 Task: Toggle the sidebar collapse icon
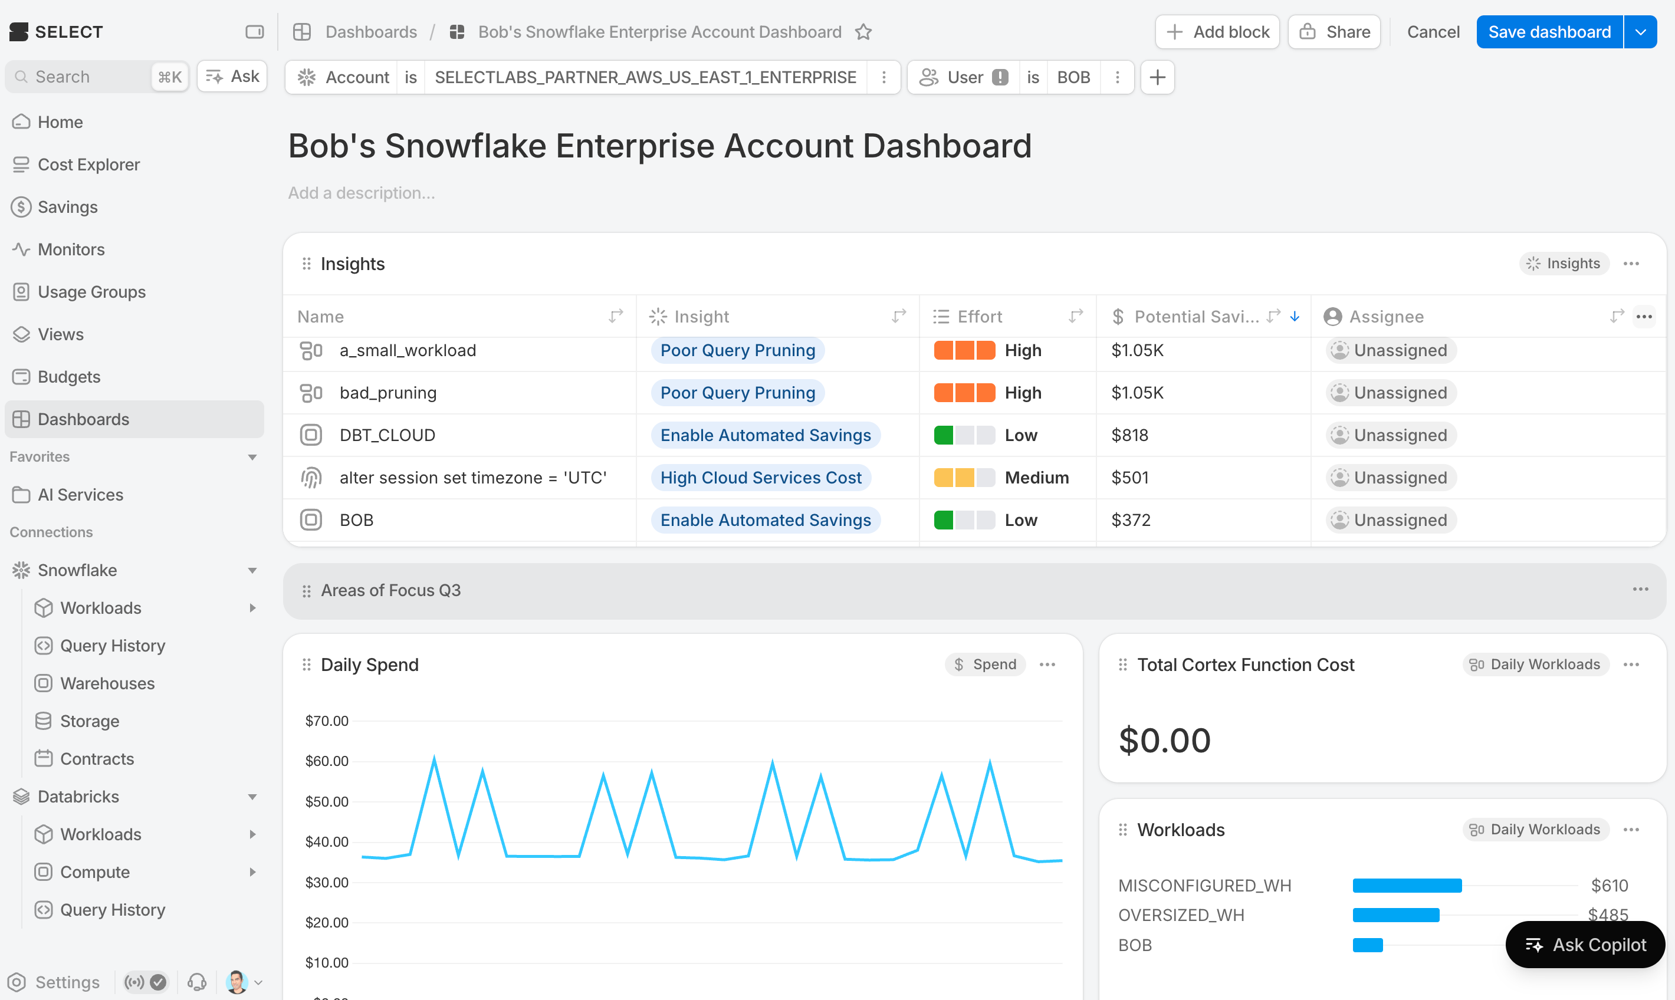click(254, 32)
